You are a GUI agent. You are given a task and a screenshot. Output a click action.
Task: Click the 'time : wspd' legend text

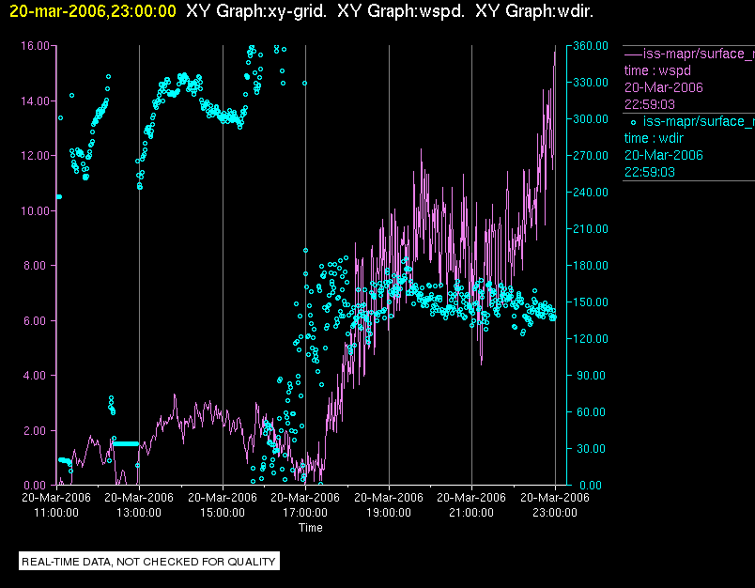[657, 70]
